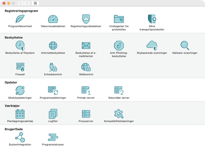Click the Webkontrol label
This screenshot has width=205, height=148.
tap(86, 74)
